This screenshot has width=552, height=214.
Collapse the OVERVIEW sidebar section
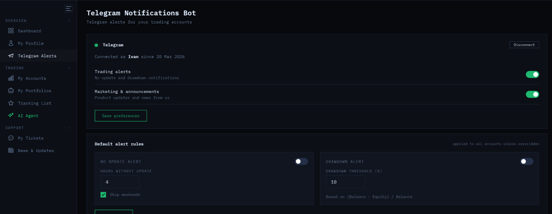(x=69, y=20)
